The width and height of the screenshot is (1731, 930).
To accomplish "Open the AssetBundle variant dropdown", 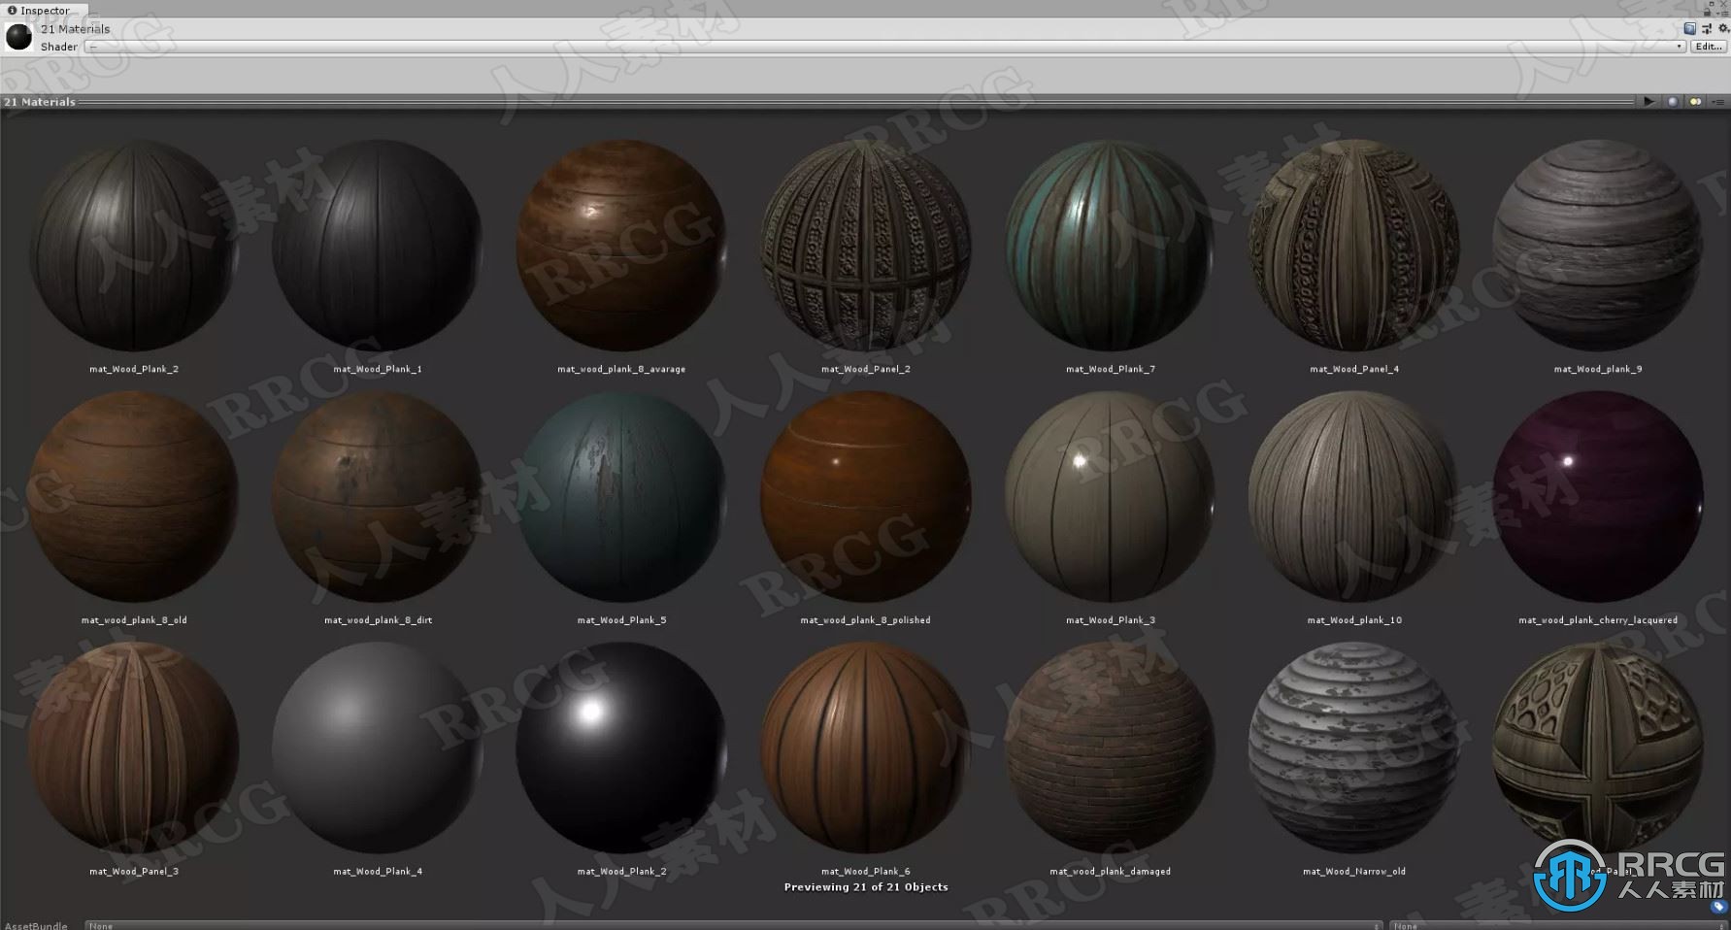I will click(x=1558, y=926).
